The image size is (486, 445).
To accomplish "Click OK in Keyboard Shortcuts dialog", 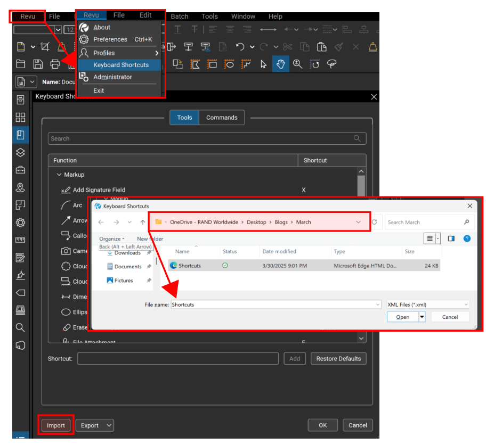I will [322, 425].
